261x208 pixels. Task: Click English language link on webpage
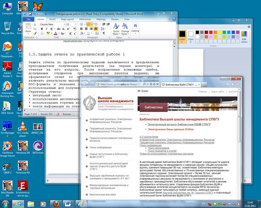coord(145,91)
